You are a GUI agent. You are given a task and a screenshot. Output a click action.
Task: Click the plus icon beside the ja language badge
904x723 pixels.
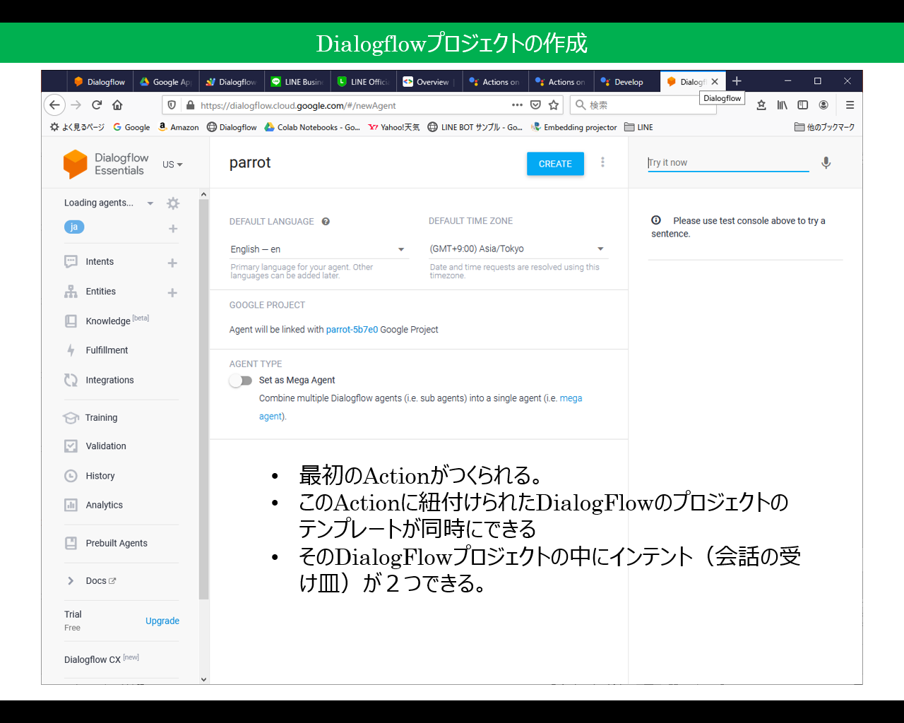pos(173,229)
